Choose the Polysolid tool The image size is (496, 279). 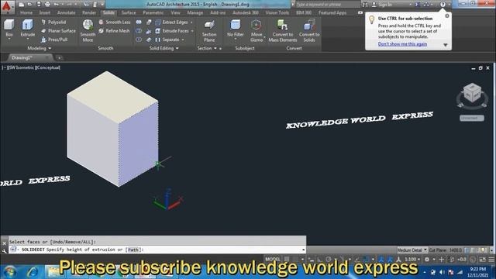tap(53, 22)
